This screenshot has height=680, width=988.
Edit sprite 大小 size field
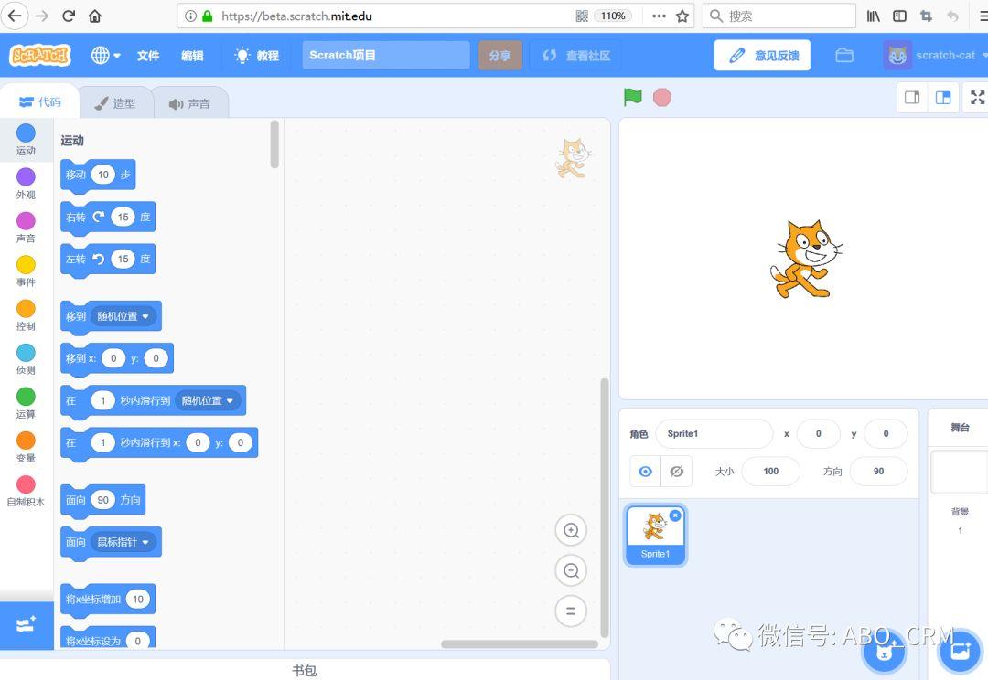(x=770, y=471)
